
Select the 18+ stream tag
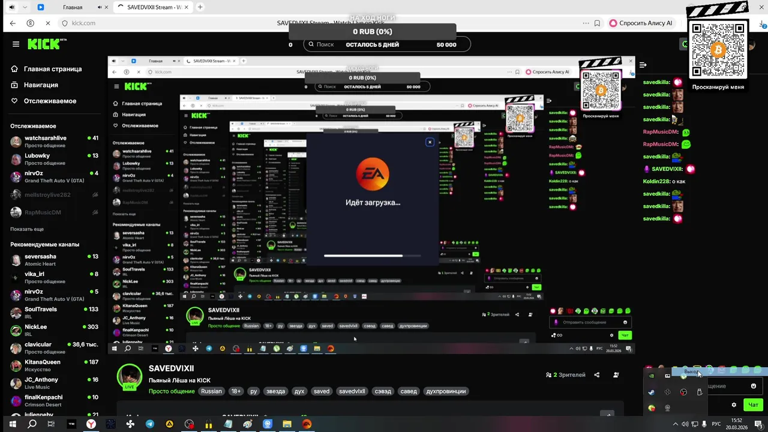click(236, 391)
